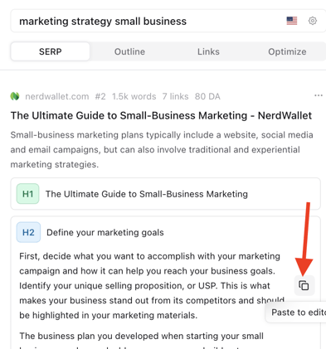Select the Define your marketing goals heading
Viewport: 326px width, 349px height.
[105, 232]
